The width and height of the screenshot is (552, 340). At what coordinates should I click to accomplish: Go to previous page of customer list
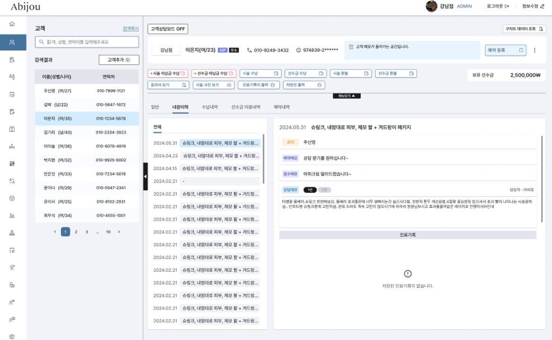click(55, 232)
